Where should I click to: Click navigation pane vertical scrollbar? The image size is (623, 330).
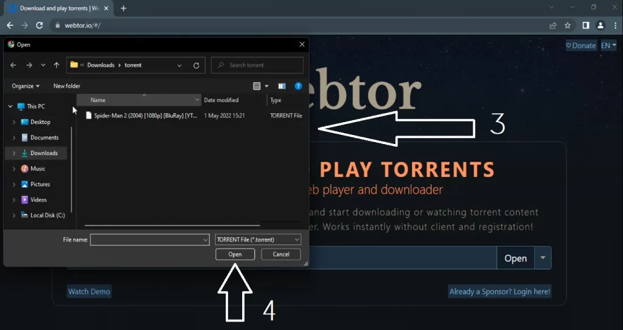pyautogui.click(x=72, y=170)
